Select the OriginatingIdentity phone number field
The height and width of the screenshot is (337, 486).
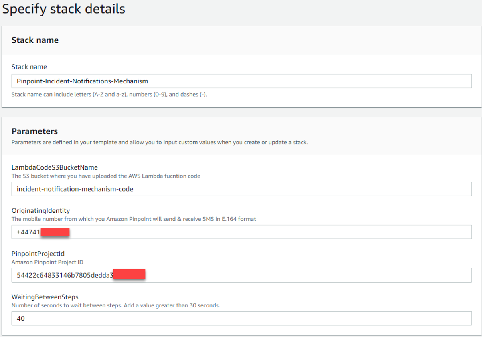pyautogui.click(x=241, y=232)
